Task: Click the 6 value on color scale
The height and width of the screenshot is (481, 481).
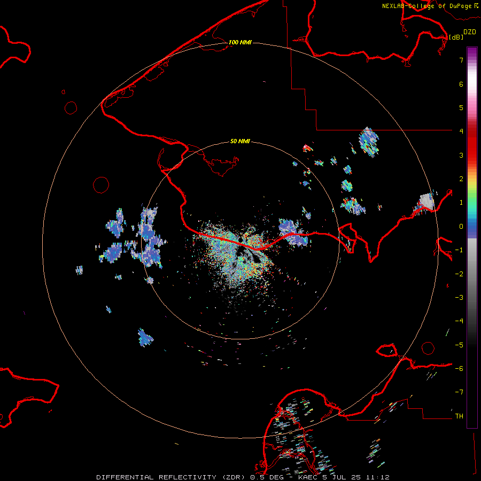Action: 461,84
